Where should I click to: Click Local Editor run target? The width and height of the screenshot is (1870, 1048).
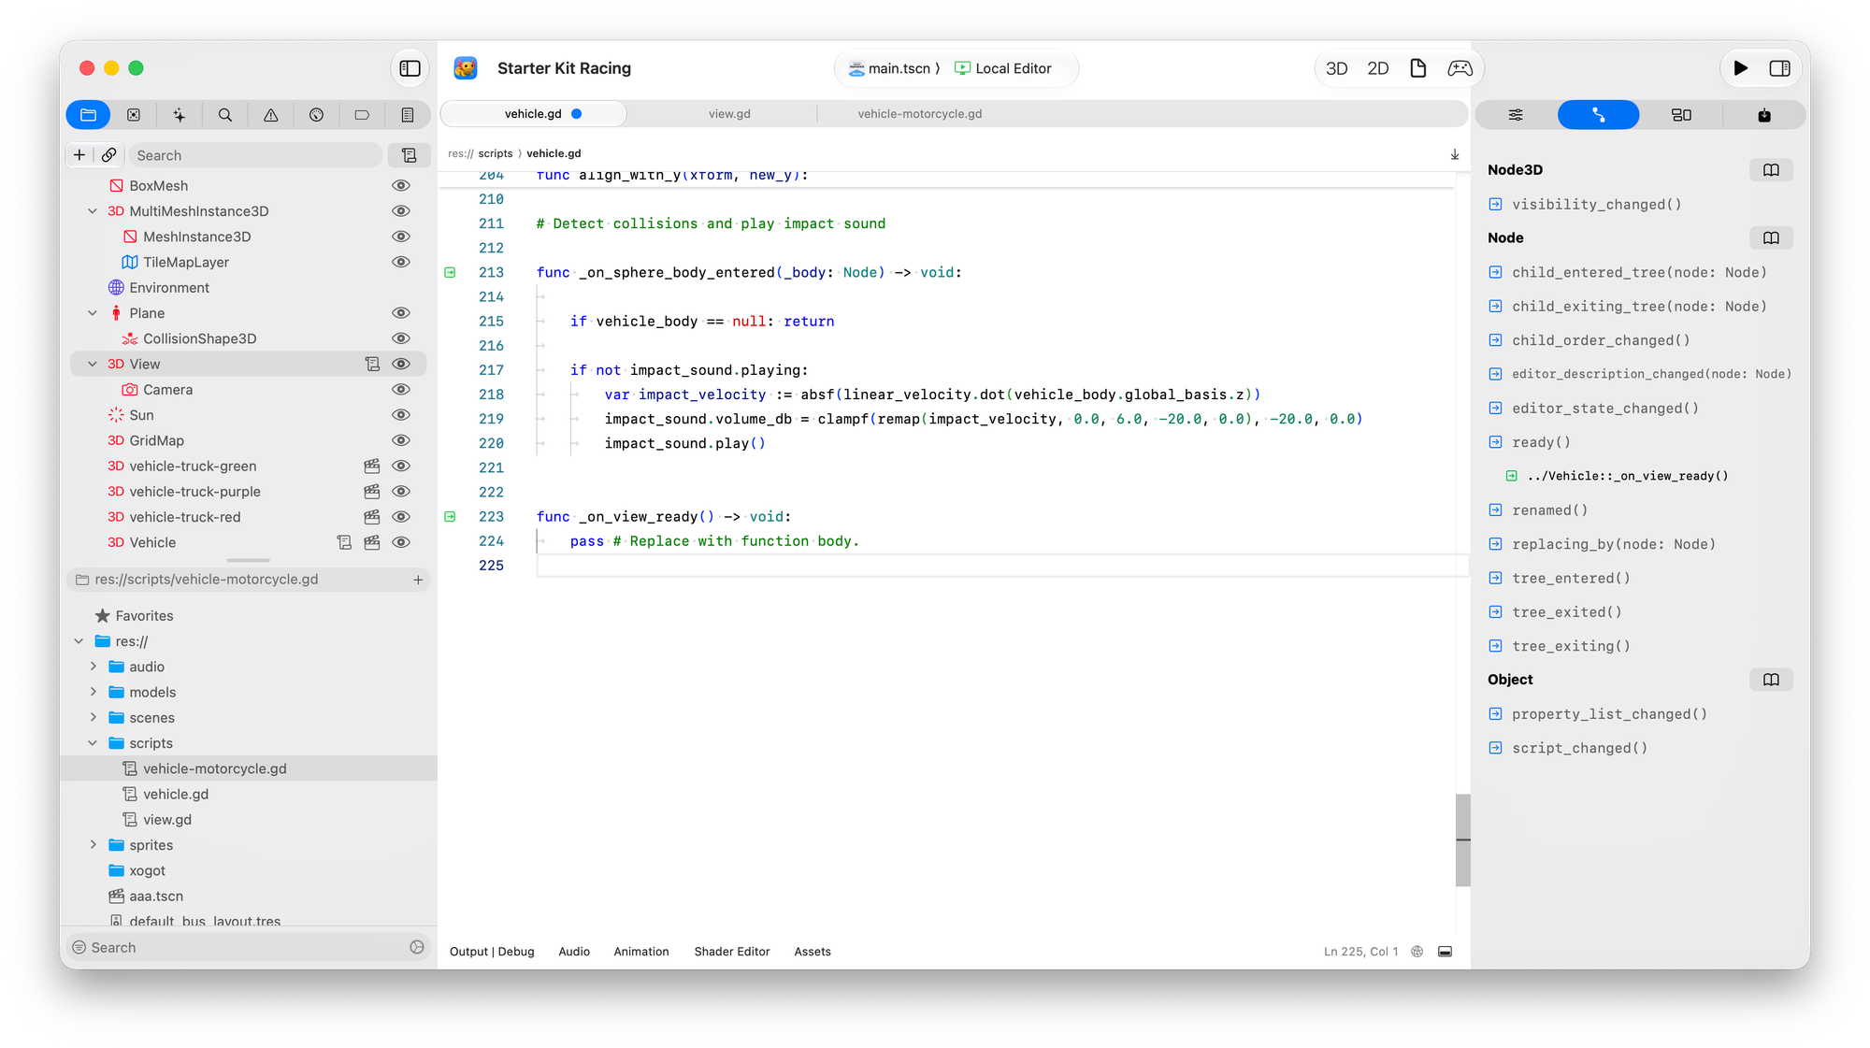tap(1003, 68)
